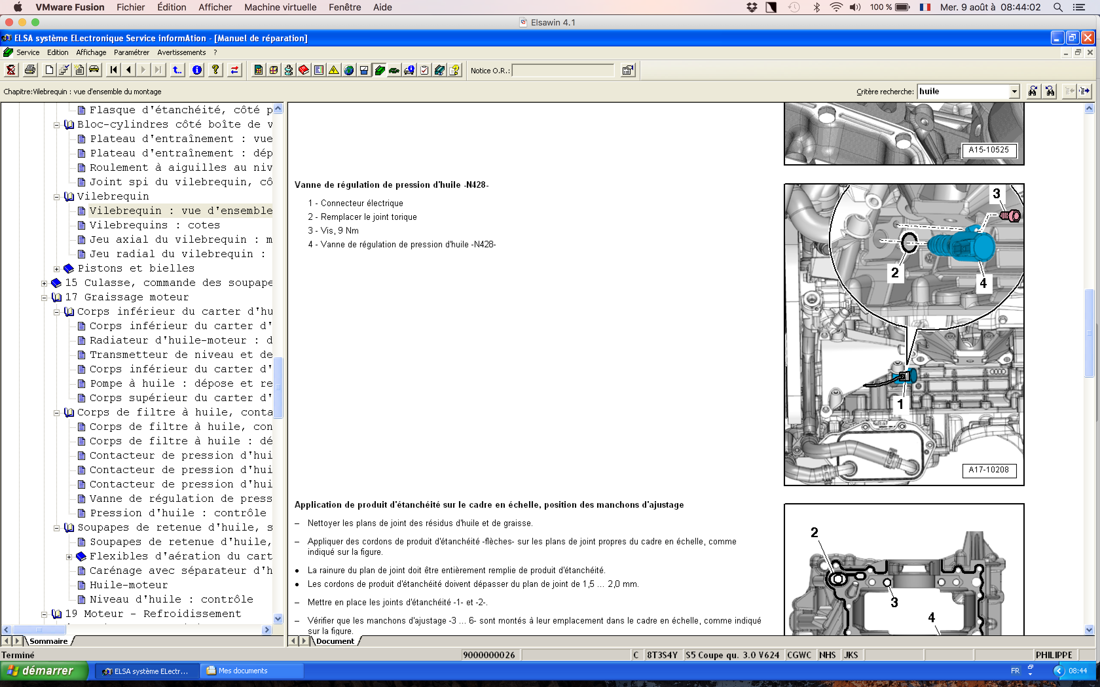Expand the Pistons et bielles node
This screenshot has width=1100, height=687.
[x=57, y=269]
